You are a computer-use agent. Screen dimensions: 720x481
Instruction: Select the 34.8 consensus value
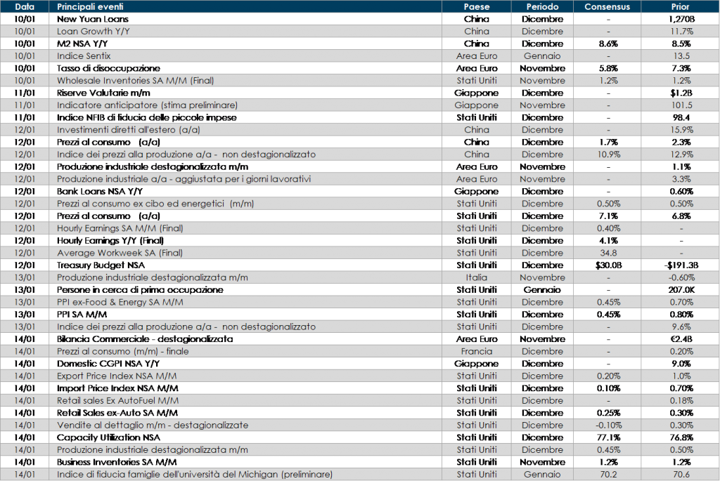point(609,253)
